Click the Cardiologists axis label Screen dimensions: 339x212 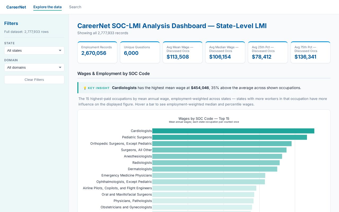click(141, 131)
